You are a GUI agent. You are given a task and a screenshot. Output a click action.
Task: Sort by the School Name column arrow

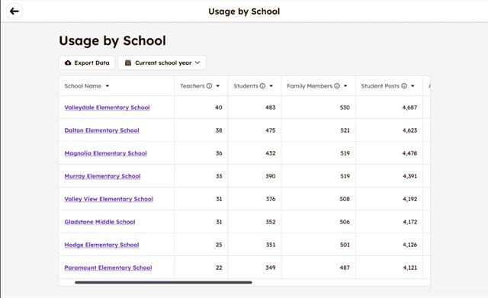pyautogui.click(x=107, y=86)
